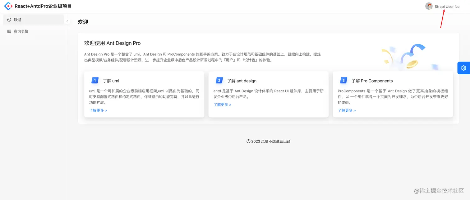The height and width of the screenshot is (200, 470).
Task: Click the 2023 风度不想说话出品 footer text
Action: (x=269, y=141)
